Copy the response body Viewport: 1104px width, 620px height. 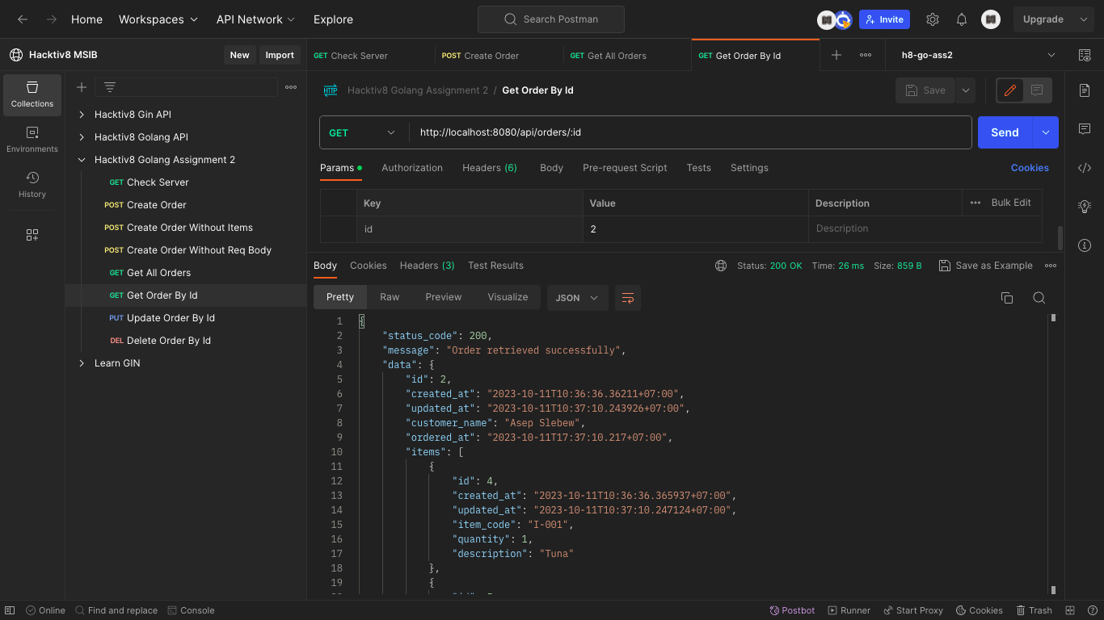[1007, 298]
